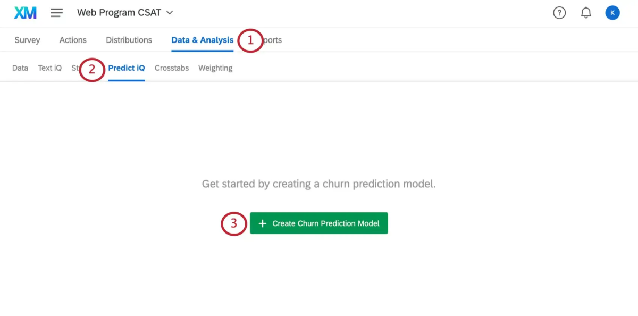
Task: Open the hamburger navigation menu
Action: point(56,12)
